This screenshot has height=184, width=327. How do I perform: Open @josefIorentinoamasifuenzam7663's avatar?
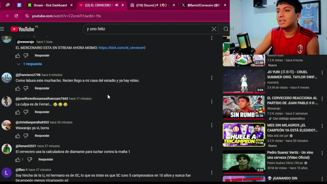7,101
